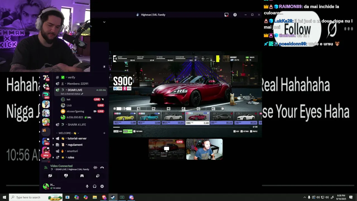Expand threads arrow beside regulament
The width and height of the screenshot is (357, 201).
tap(53, 145)
